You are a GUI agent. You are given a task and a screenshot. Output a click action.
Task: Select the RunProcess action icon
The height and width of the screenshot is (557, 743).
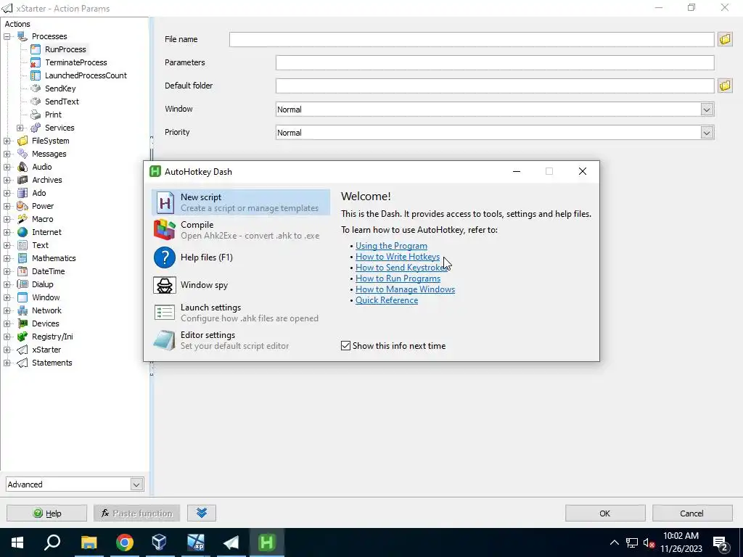(x=36, y=49)
